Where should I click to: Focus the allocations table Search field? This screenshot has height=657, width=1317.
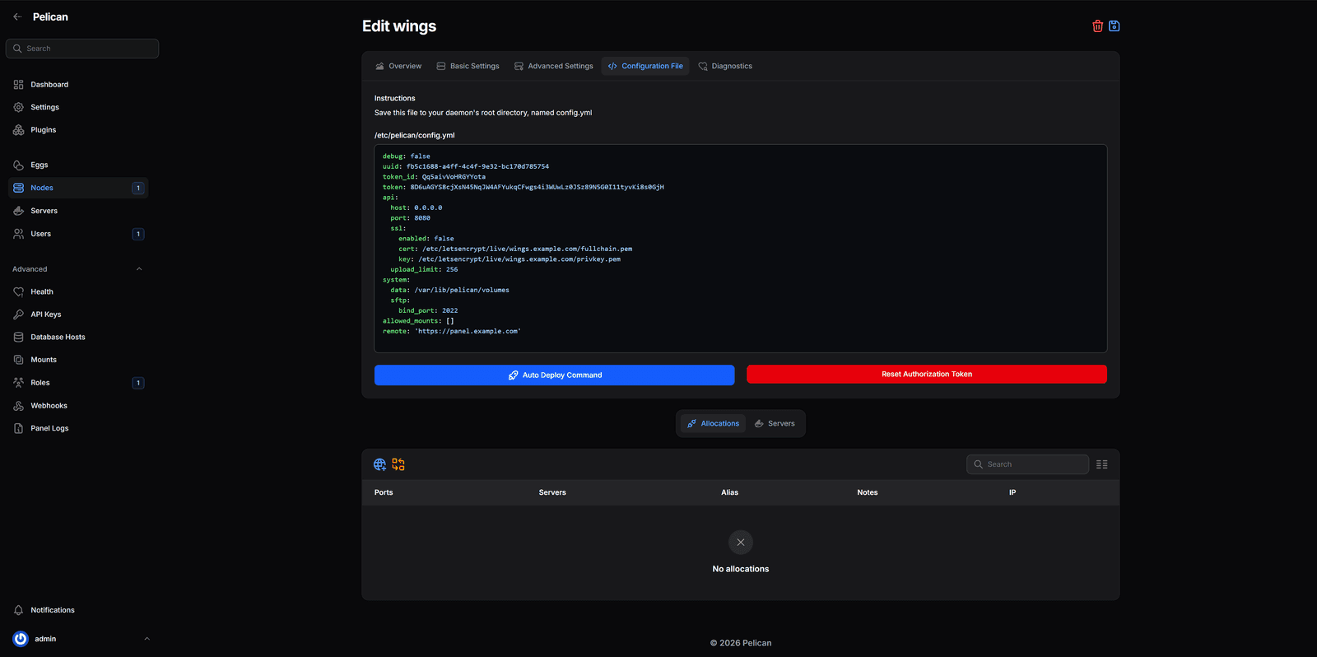[1027, 464]
